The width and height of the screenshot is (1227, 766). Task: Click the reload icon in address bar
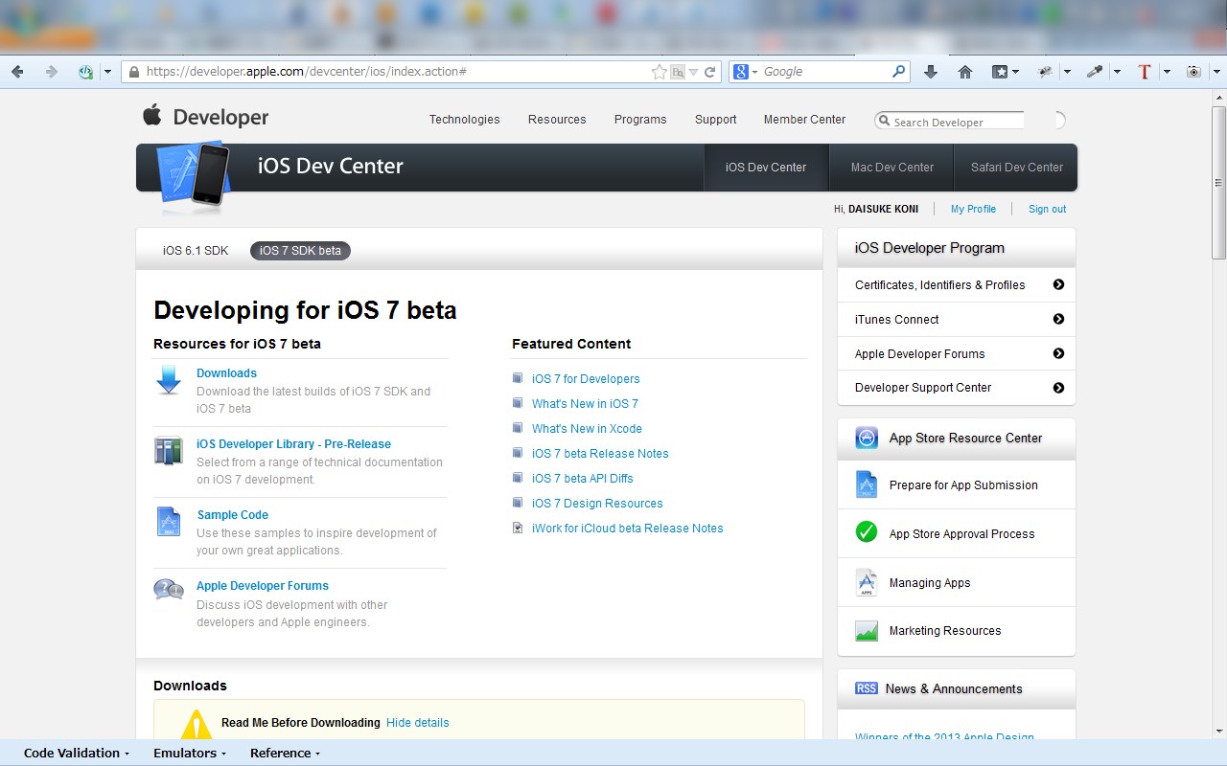(710, 72)
